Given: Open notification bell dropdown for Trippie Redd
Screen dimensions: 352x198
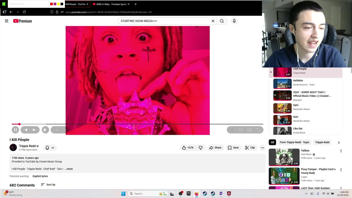Looking at the screenshot, I should pyautogui.click(x=50, y=148).
